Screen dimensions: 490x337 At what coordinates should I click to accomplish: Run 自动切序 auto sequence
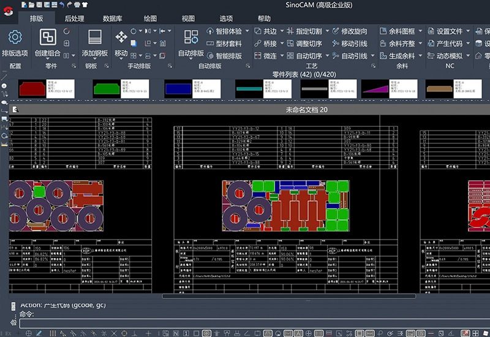coord(304,56)
